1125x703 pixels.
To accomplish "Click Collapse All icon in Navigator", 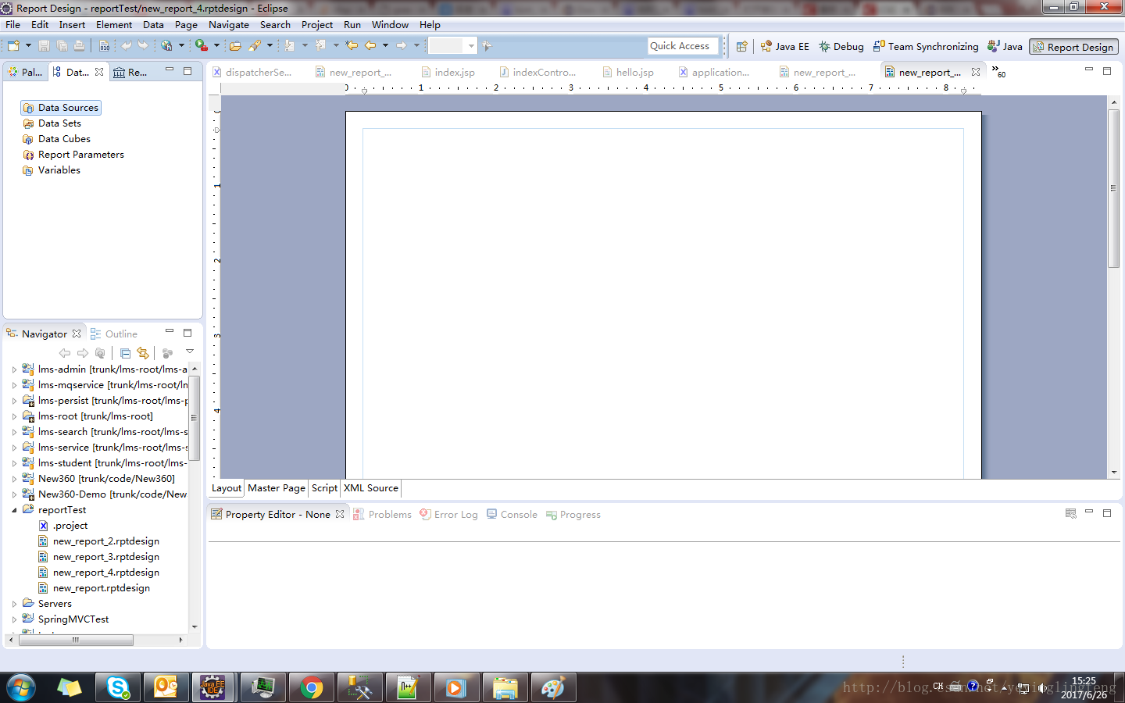I will pyautogui.click(x=125, y=353).
